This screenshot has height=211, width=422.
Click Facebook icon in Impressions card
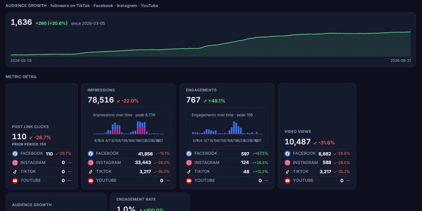coord(90,153)
